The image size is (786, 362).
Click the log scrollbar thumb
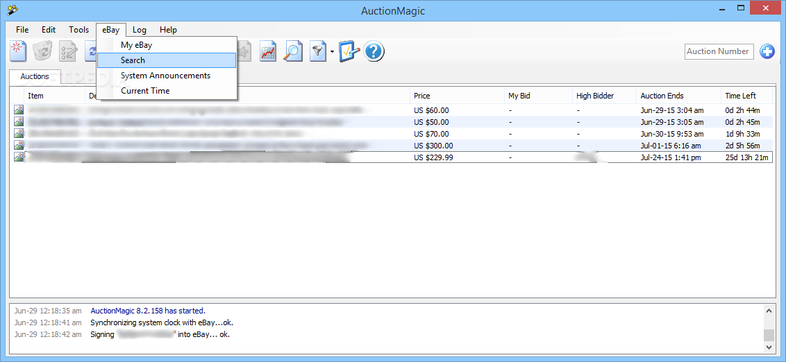[x=769, y=334]
